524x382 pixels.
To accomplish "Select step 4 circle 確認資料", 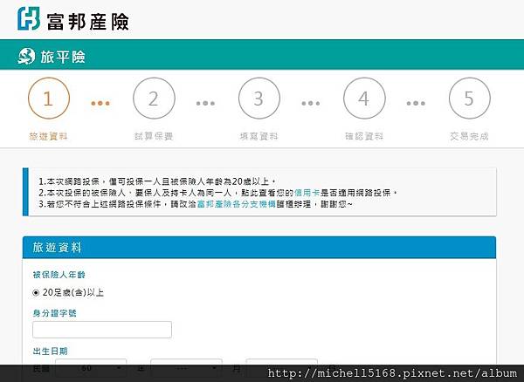I will pyautogui.click(x=364, y=98).
